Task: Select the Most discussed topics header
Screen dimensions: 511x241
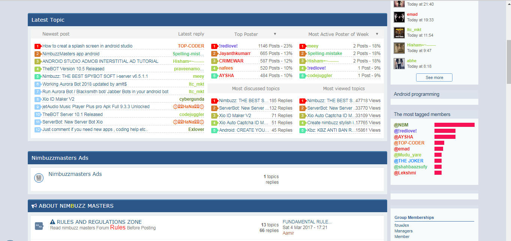Action: (x=256, y=89)
